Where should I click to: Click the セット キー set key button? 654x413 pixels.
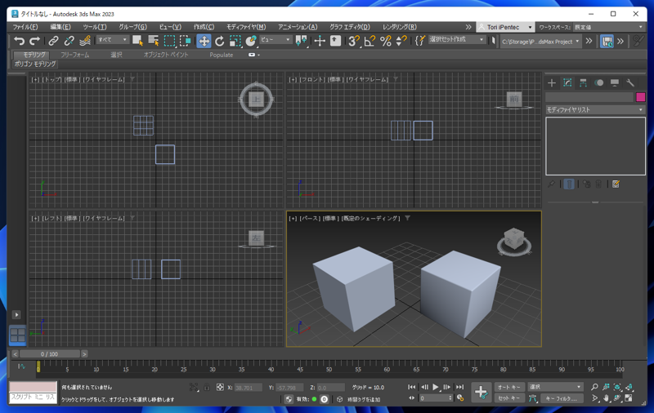pyautogui.click(x=509, y=398)
